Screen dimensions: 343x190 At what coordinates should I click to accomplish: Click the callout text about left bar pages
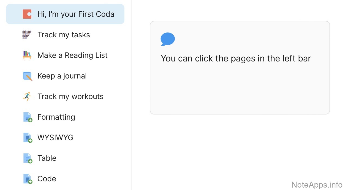click(236, 58)
